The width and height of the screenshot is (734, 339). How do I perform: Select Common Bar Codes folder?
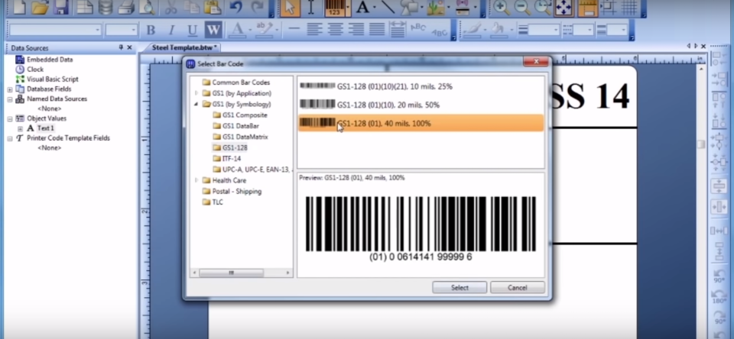pos(236,82)
